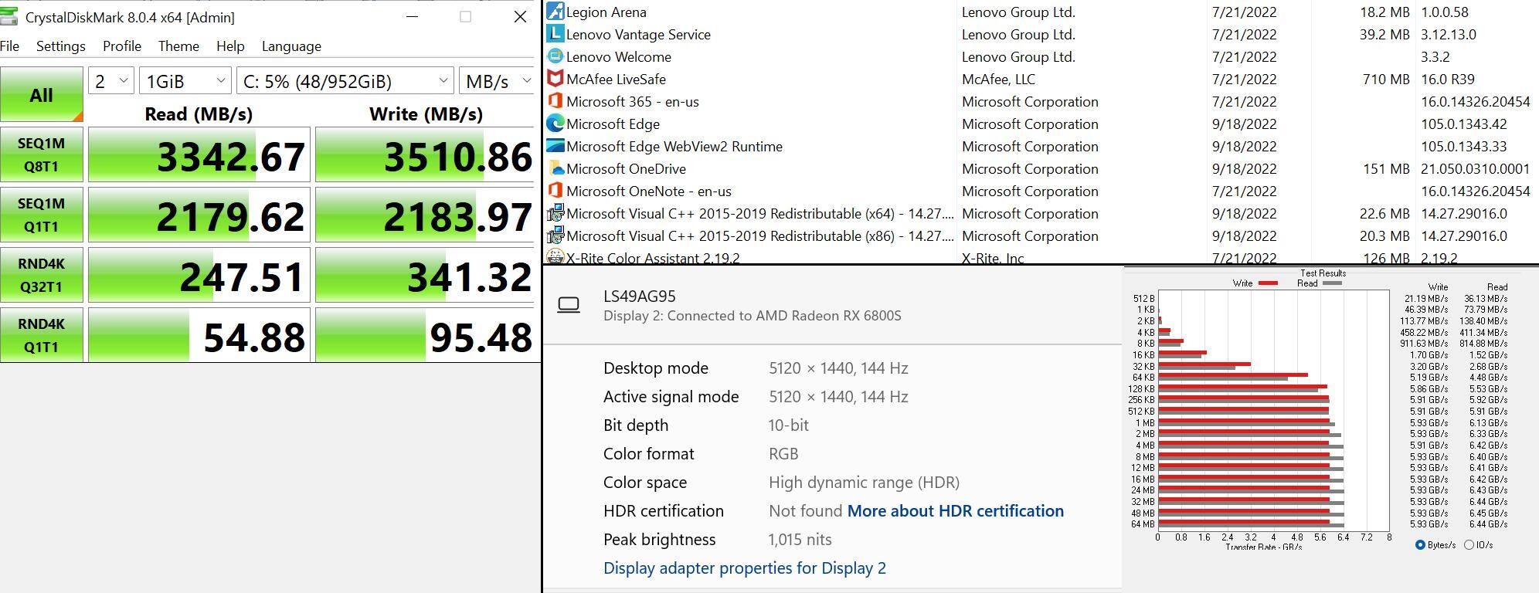The height and width of the screenshot is (593, 1539).
Task: Select the Bytes/s radio button
Action: click(1420, 545)
